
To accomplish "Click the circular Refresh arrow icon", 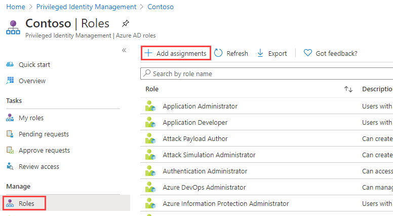I will click(x=218, y=53).
